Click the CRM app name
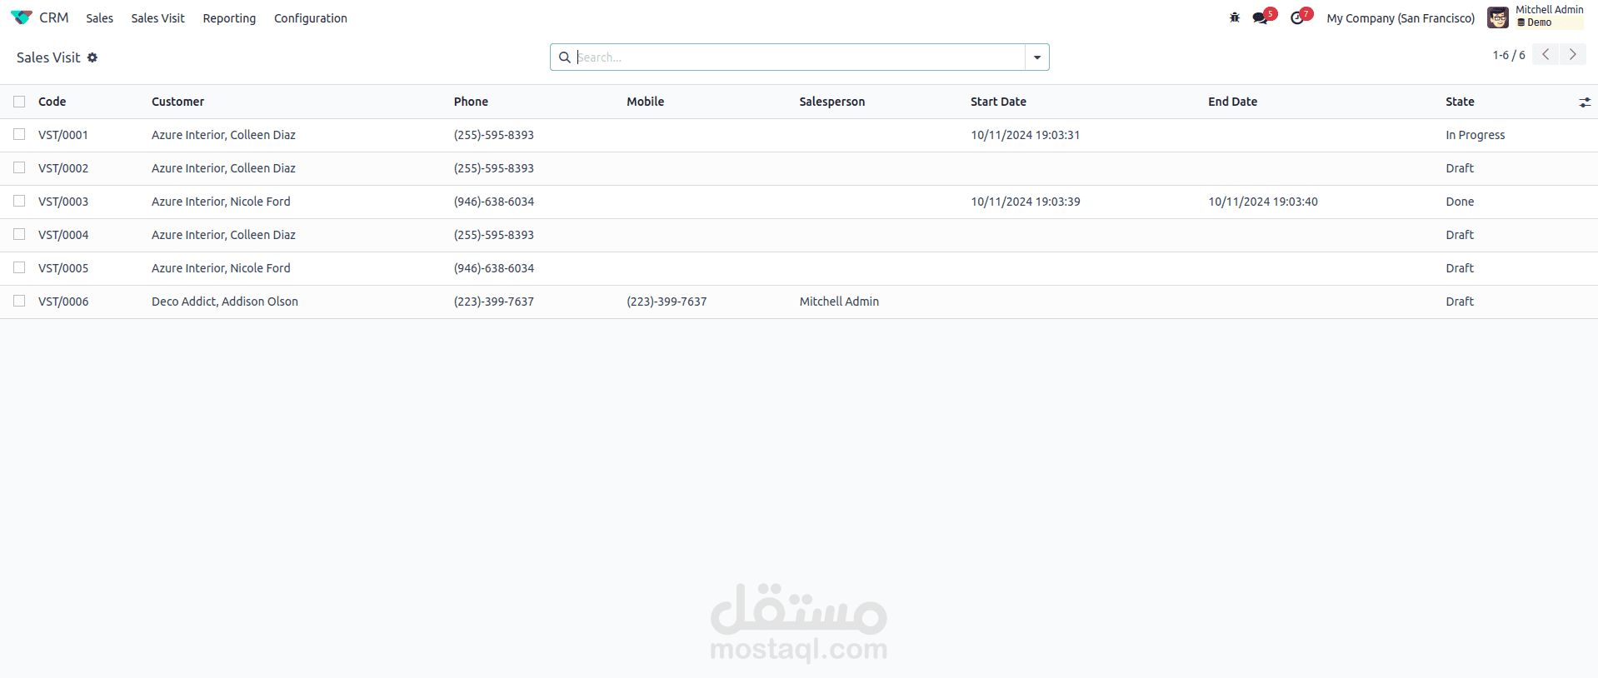Screen dimensions: 1598x678 click(x=54, y=17)
